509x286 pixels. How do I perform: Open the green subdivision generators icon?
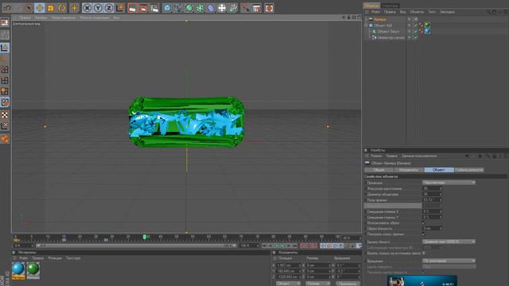pos(189,8)
